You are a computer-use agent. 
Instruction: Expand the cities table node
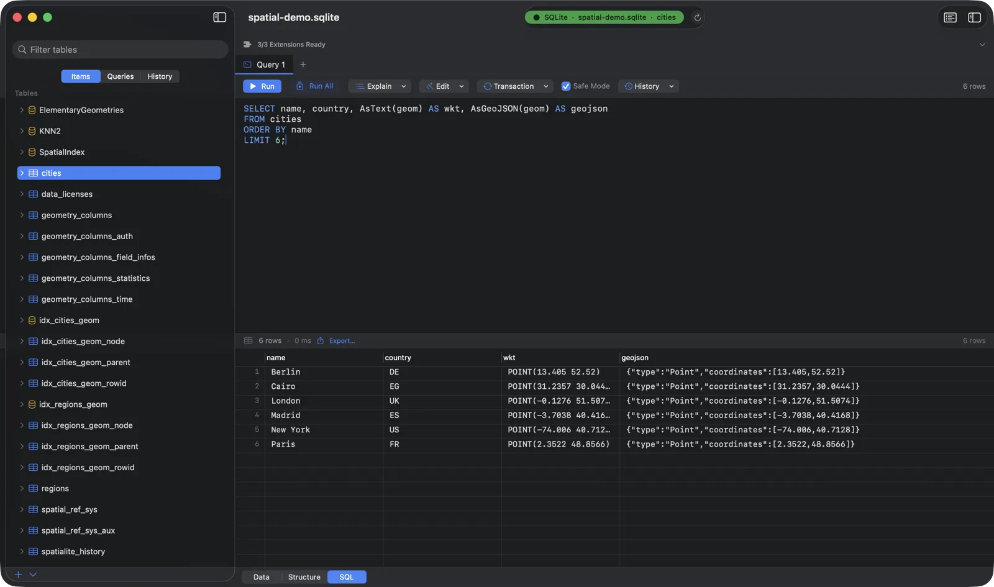point(22,173)
